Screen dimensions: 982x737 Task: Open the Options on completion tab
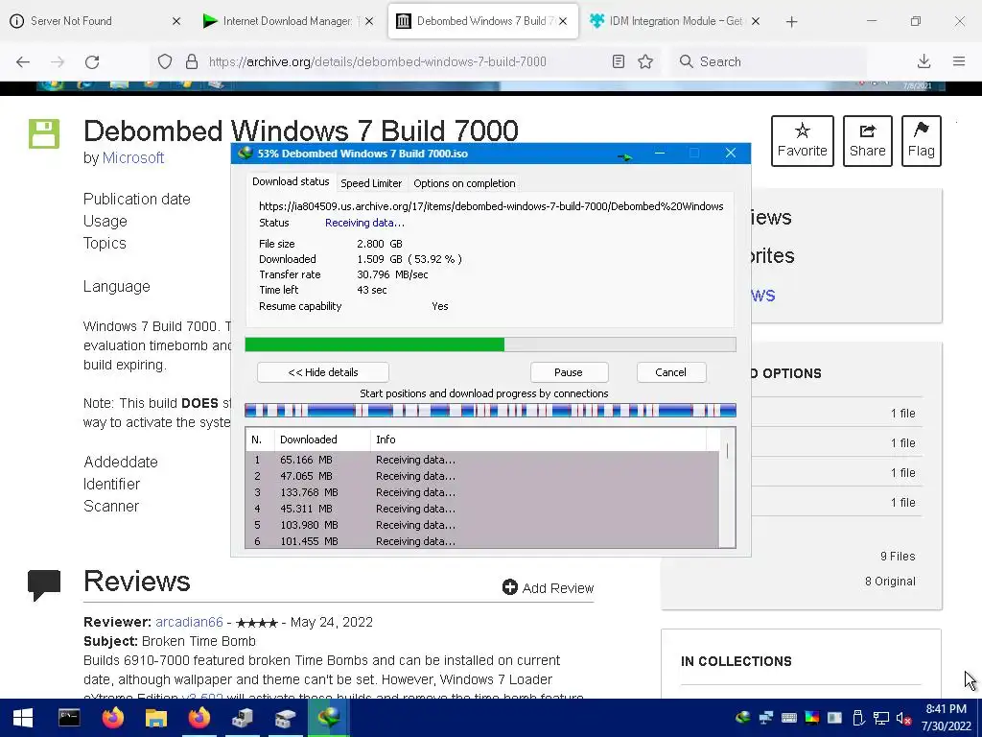tap(464, 183)
